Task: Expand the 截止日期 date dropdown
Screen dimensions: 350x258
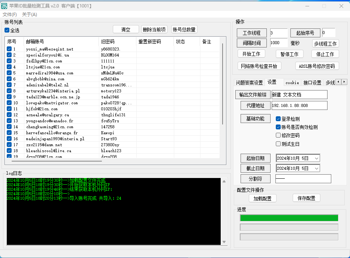Action: point(316,169)
